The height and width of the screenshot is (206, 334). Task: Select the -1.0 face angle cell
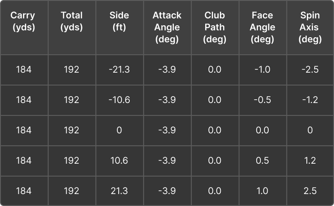pyautogui.click(x=262, y=70)
